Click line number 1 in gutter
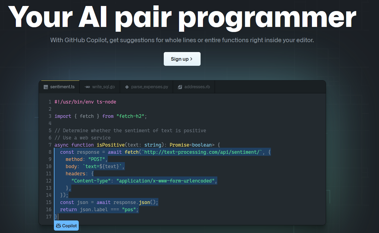Viewport: 379px width, 233px height. point(50,102)
